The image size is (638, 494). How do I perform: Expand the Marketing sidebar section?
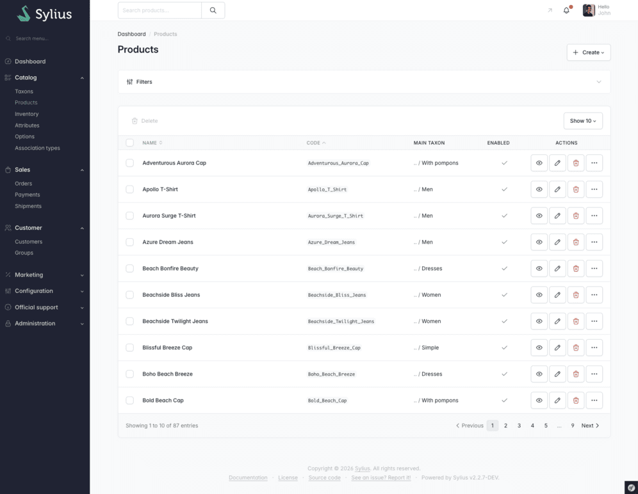[45, 275]
